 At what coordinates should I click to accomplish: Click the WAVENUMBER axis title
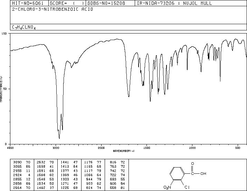click(x=124, y=151)
